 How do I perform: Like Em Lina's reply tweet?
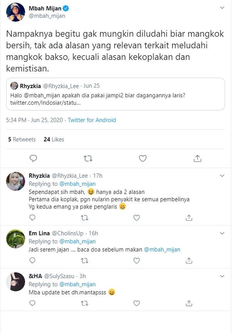[x=137, y=261]
